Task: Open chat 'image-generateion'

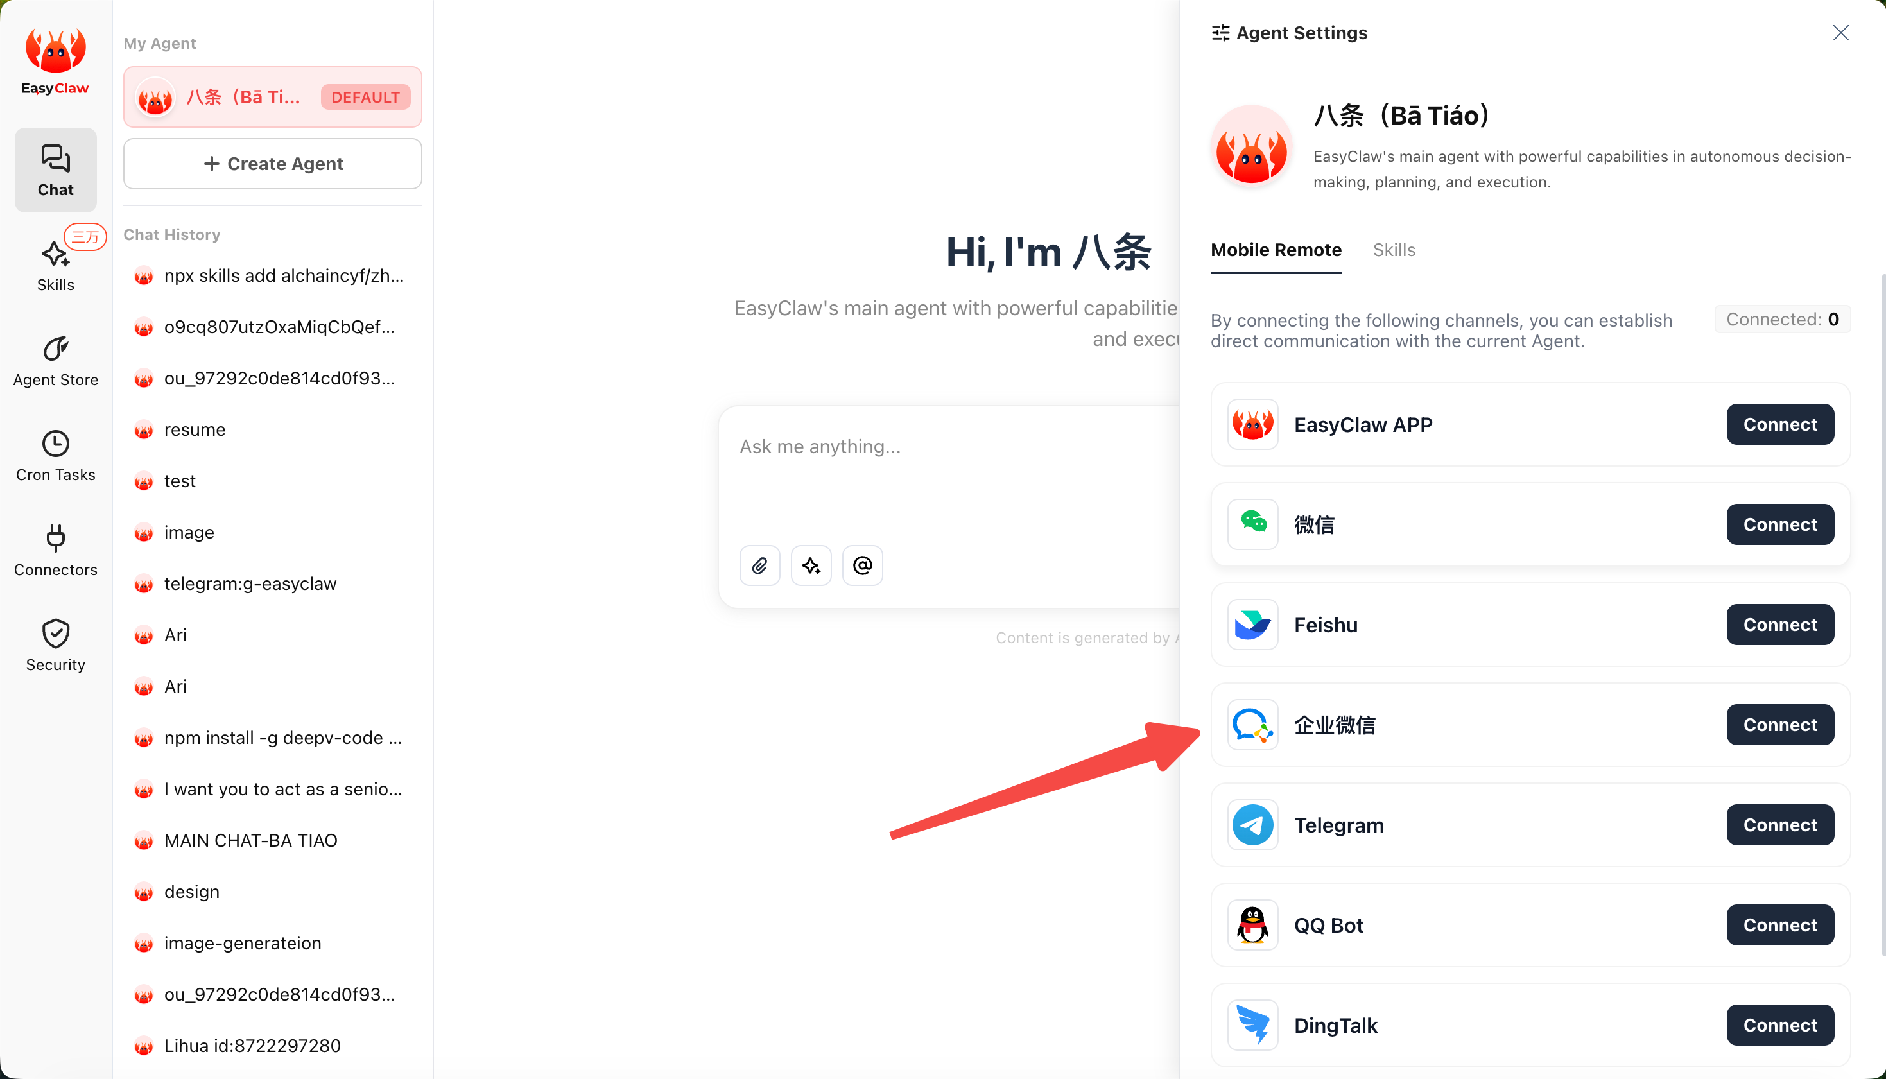Action: [272, 944]
